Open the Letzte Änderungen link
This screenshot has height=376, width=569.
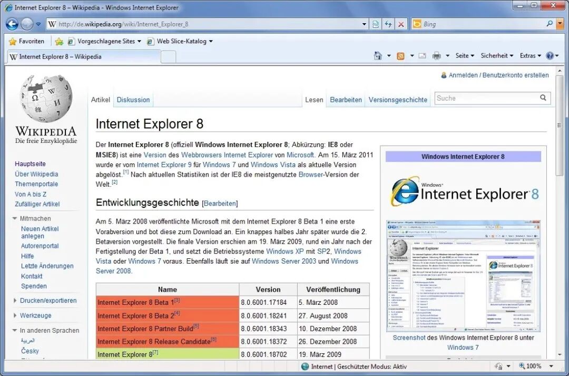[47, 266]
